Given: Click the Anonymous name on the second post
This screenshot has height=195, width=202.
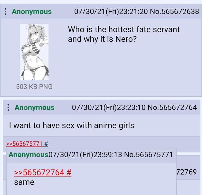Looking at the screenshot, I should tap(34, 108).
